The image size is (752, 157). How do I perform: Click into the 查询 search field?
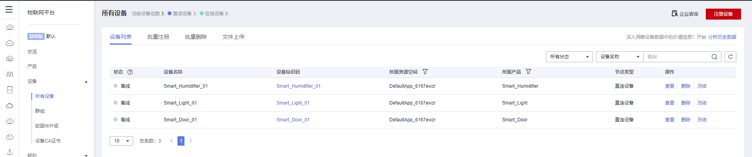coord(677,57)
